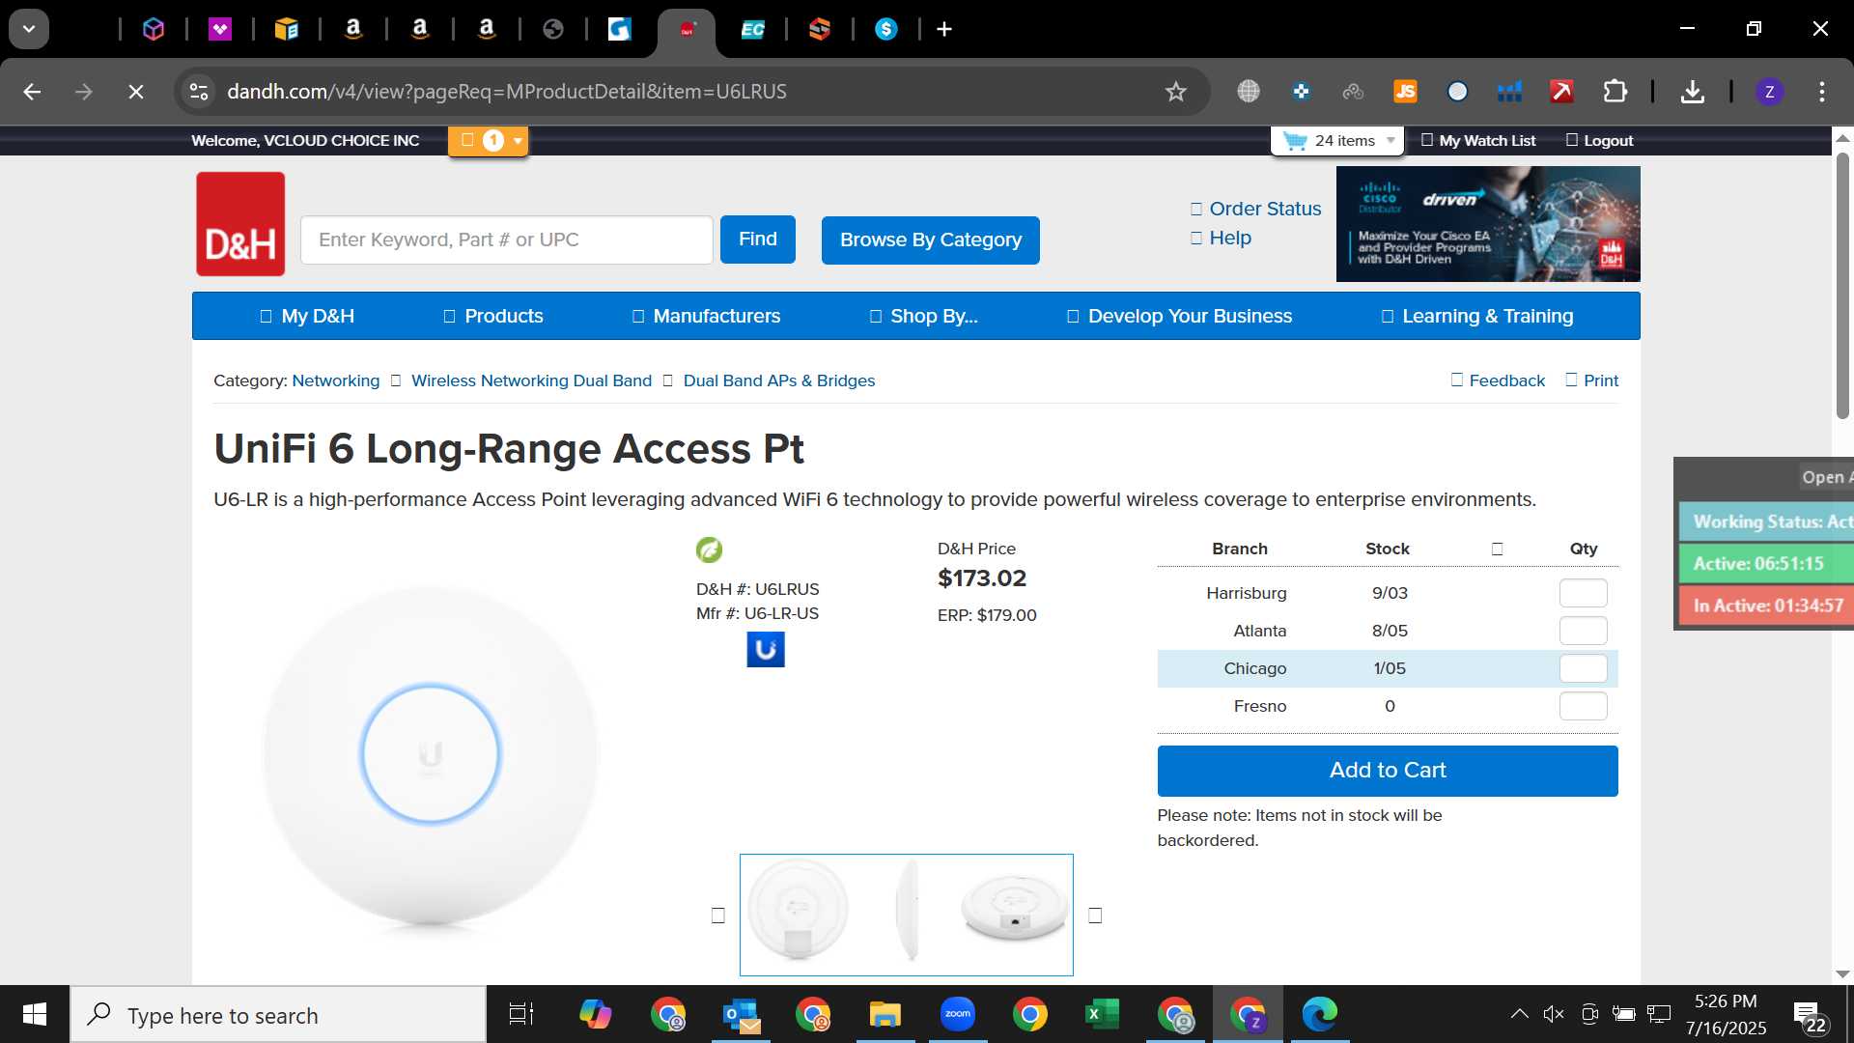
Task: Show previous product thumbnails arrow
Action: pyautogui.click(x=717, y=916)
